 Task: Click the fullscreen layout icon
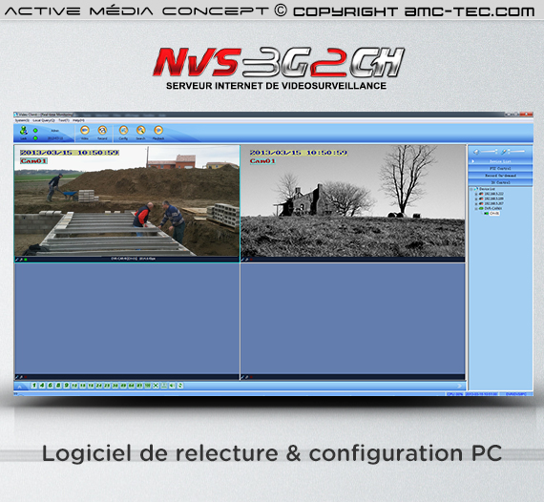[x=156, y=386]
